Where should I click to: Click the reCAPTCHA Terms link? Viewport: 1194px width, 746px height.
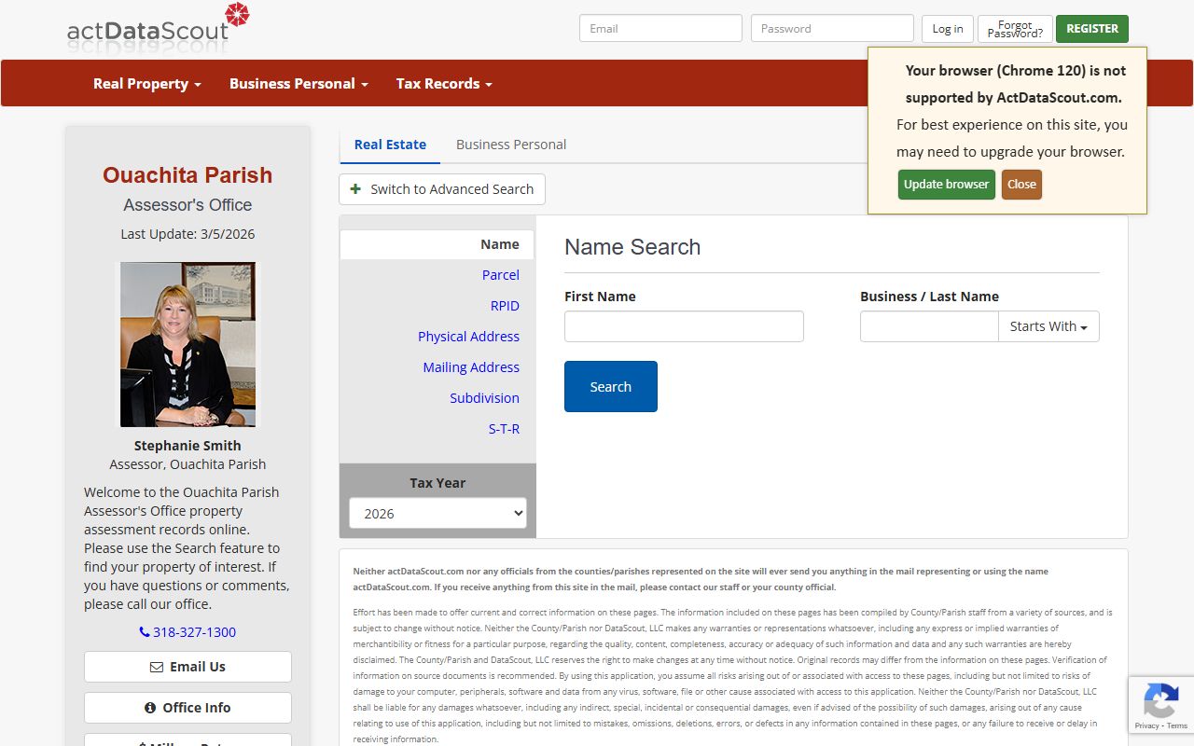(x=1177, y=725)
